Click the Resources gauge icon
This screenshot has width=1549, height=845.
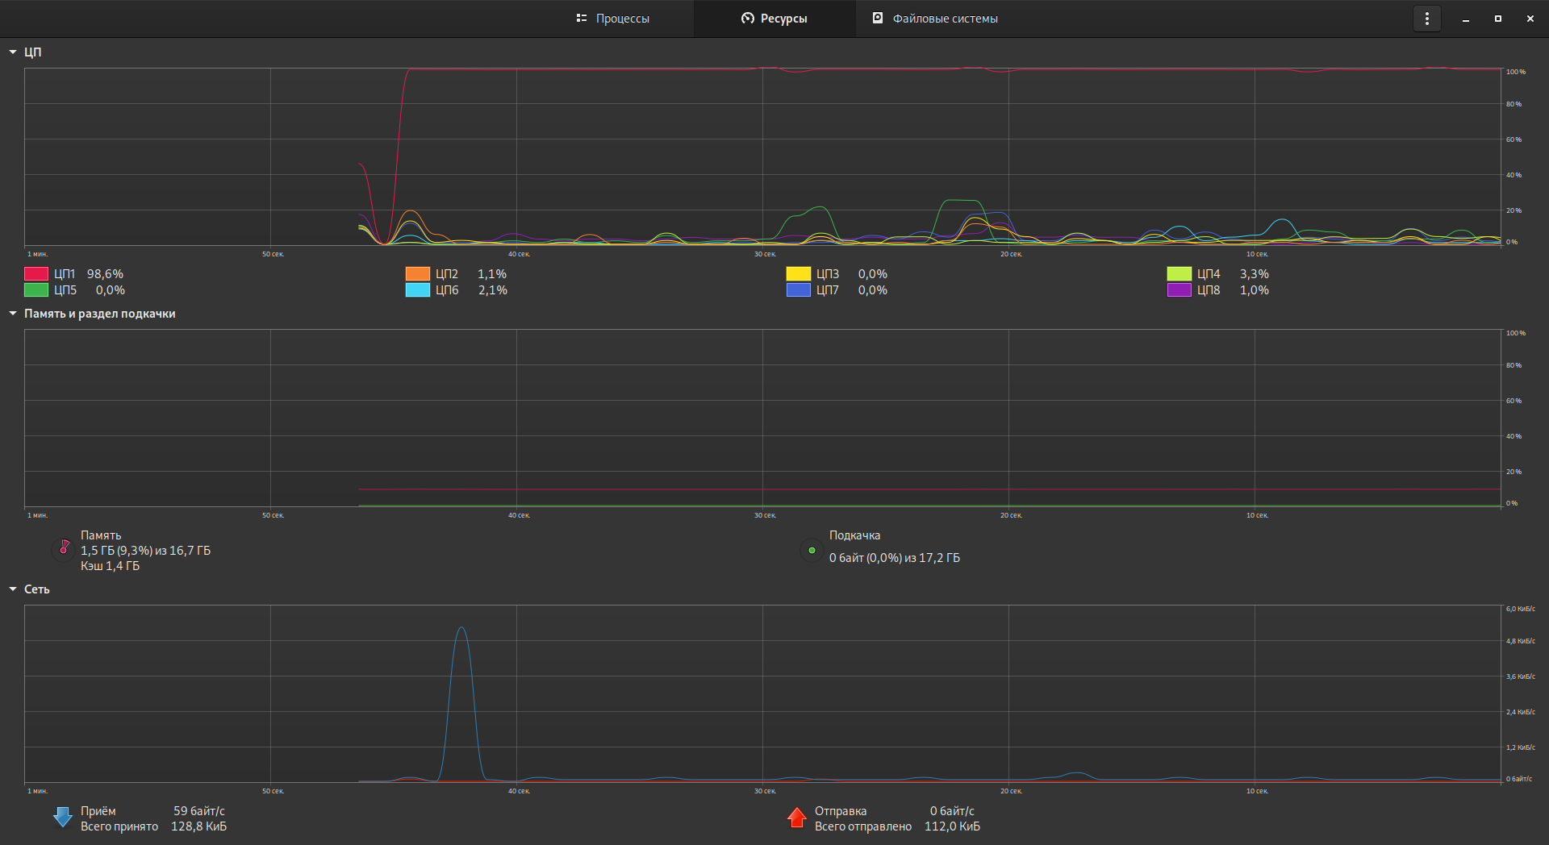(747, 18)
